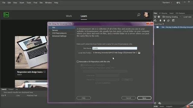Sort search results by File column
This screenshot has height=108, width=193.
pyautogui.click(x=3, y=95)
